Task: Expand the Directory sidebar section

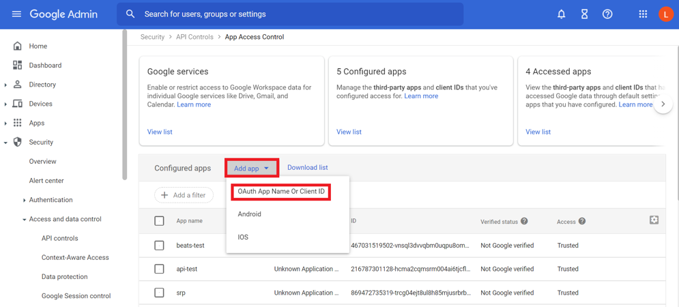Action: [6, 85]
